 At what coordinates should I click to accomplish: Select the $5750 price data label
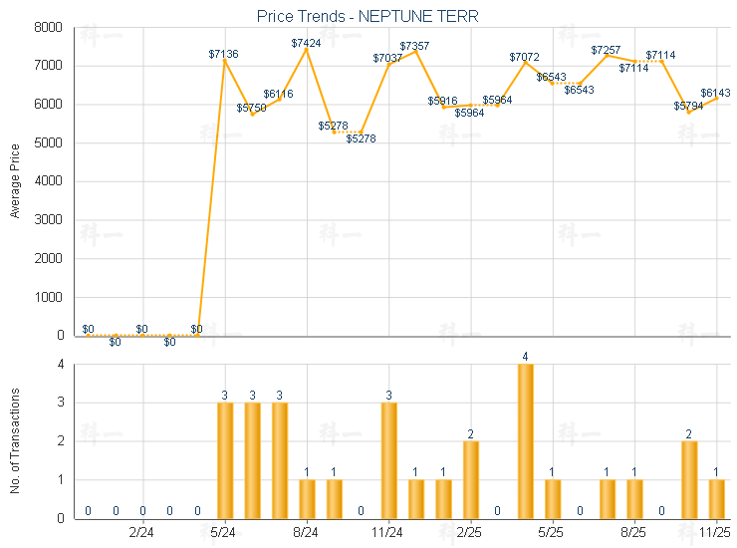point(252,108)
